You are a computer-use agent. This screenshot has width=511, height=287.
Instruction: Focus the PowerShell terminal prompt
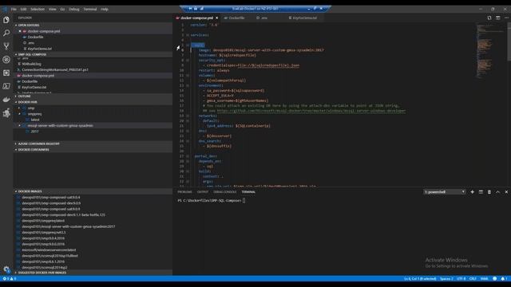[x=244, y=200]
